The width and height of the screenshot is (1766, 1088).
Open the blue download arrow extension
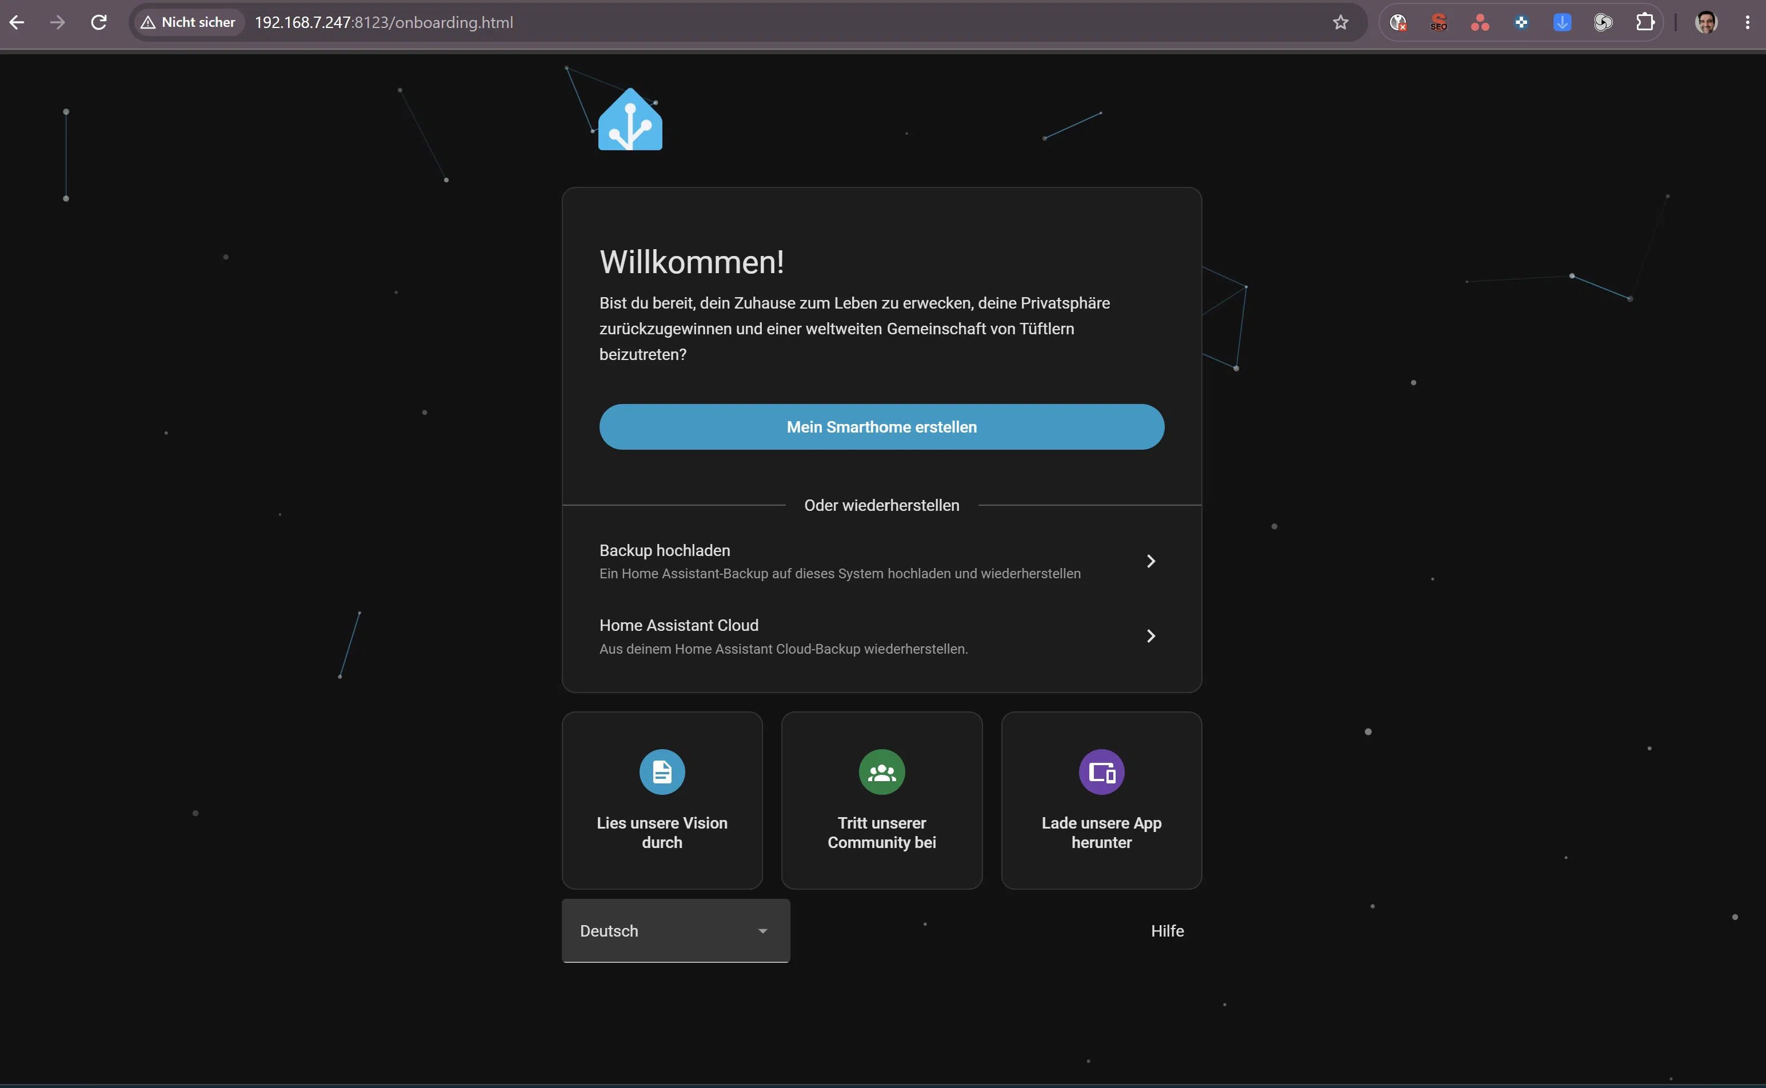(1561, 22)
